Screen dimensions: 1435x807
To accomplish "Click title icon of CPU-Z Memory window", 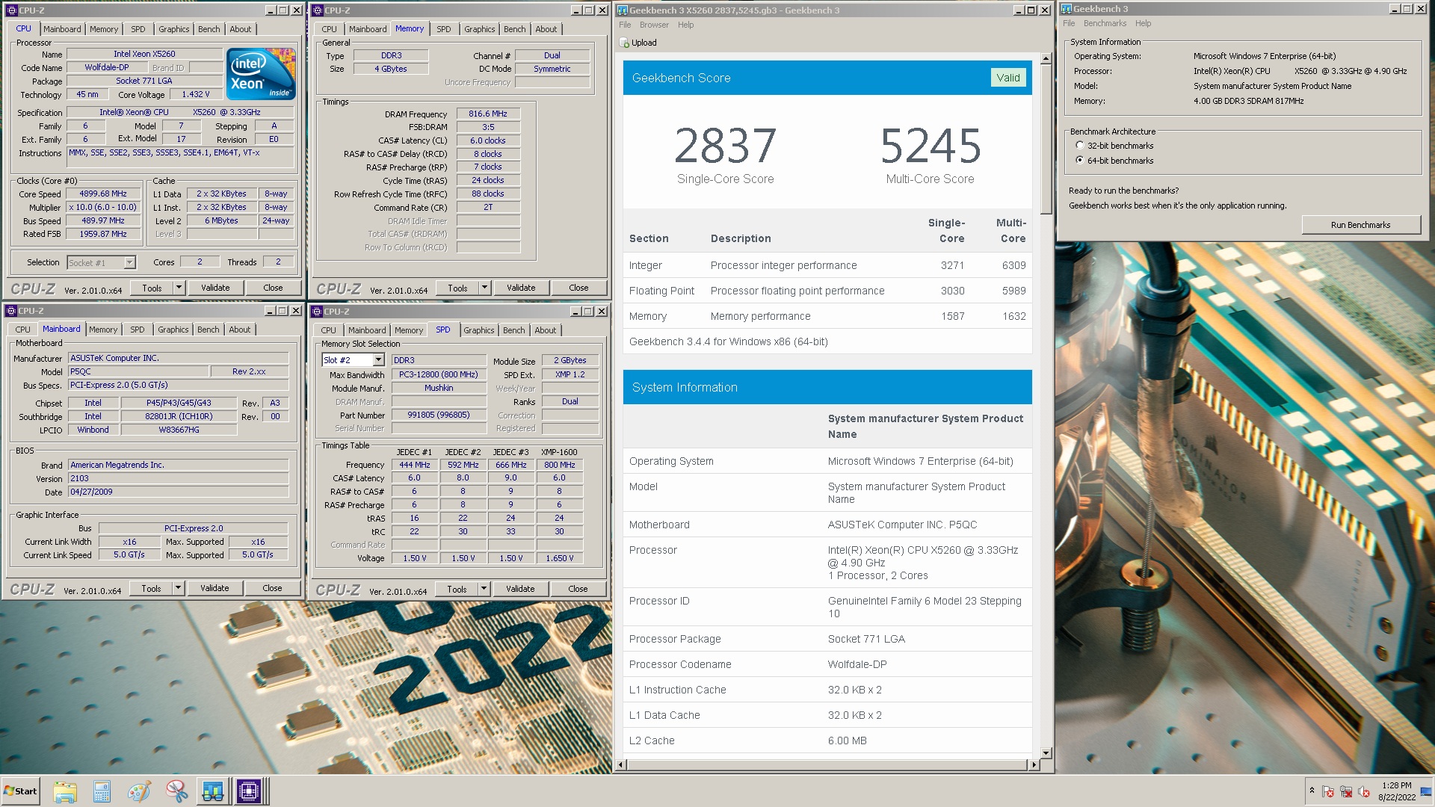I will coord(317,10).
